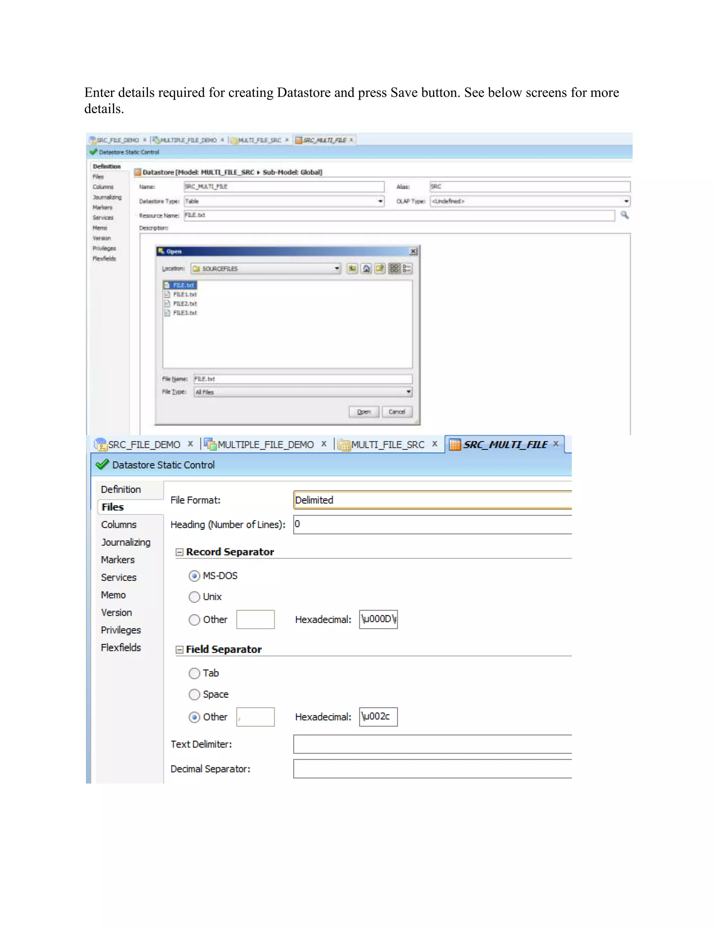Click green checkmark icon beside large Datastore Static Control
The image size is (716, 927).
pyautogui.click(x=102, y=464)
